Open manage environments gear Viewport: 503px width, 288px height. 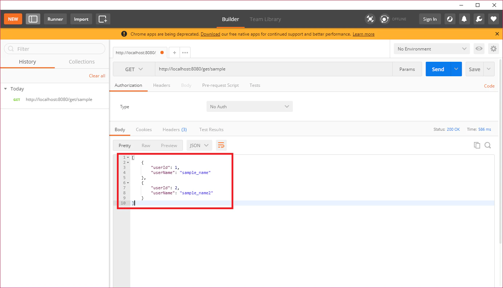493,49
